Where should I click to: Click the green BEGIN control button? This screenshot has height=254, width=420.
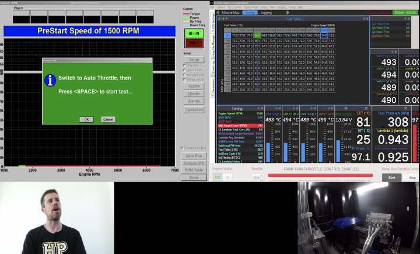[x=194, y=33]
